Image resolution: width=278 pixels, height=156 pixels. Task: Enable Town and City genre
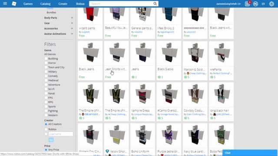point(46,68)
